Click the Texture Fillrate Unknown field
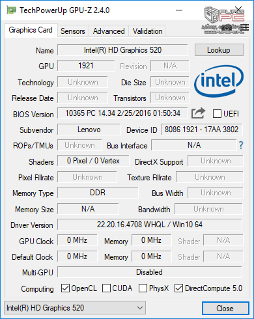The height and width of the screenshot is (319, 254). [x=210, y=177]
